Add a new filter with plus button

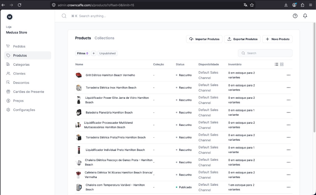94,53
